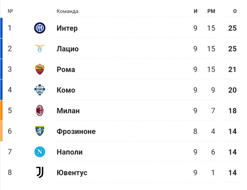Image resolution: width=247 pixels, height=190 pixels.
Task: Click the Roma wolf crest
Action: click(x=40, y=69)
